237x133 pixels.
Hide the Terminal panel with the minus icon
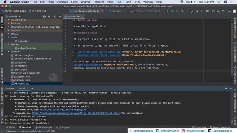point(231,88)
